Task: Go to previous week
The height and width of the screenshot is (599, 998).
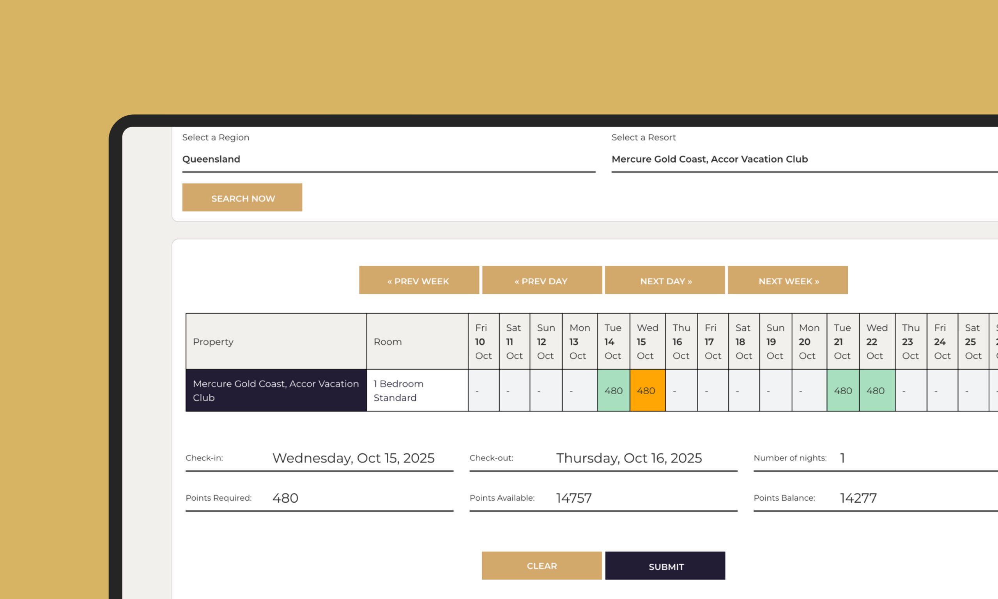Action: click(419, 280)
